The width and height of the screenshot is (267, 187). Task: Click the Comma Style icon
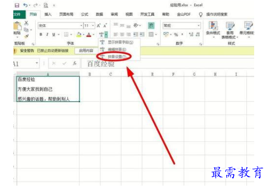pos(183,34)
